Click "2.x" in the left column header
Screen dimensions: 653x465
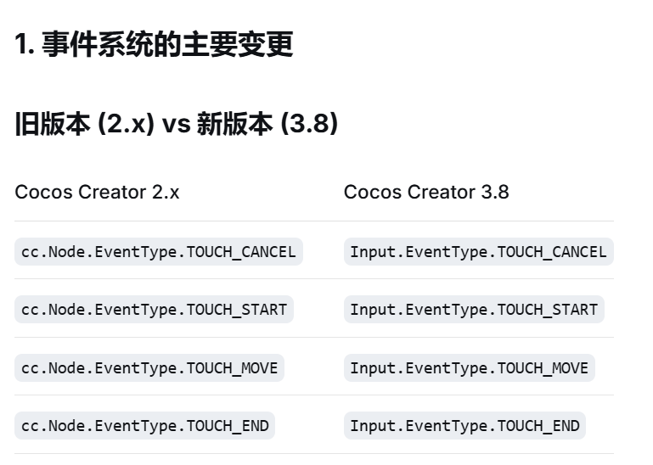(166, 192)
